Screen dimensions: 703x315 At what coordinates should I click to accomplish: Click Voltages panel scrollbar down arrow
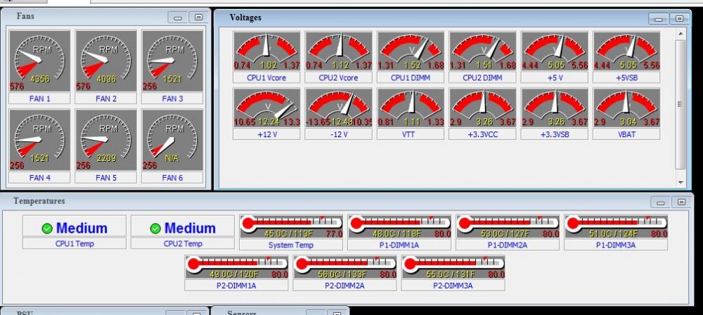click(x=681, y=182)
